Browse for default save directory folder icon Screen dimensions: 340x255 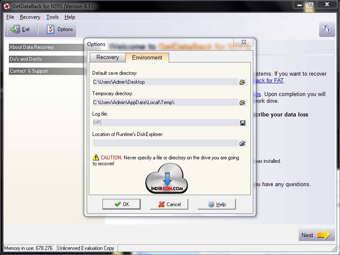point(242,82)
